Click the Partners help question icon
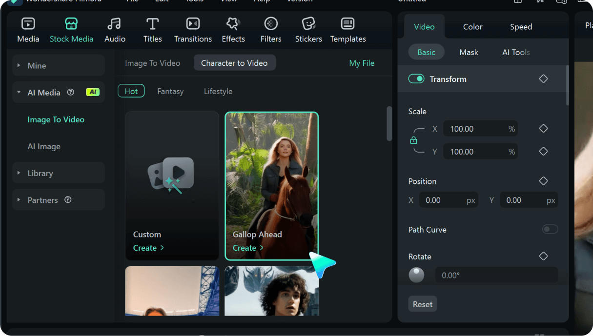This screenshot has height=336, width=593. [68, 200]
